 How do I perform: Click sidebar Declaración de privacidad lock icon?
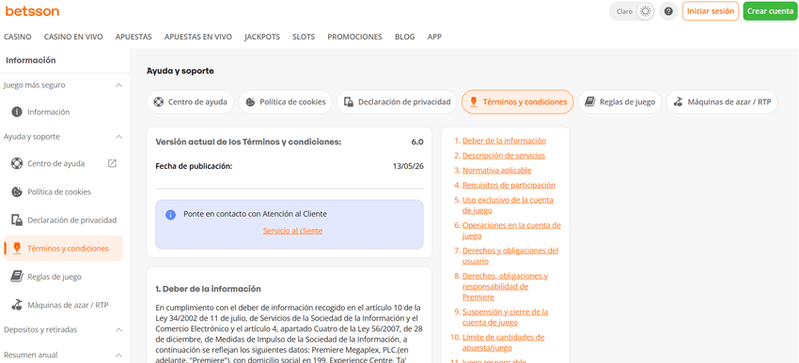tap(17, 220)
